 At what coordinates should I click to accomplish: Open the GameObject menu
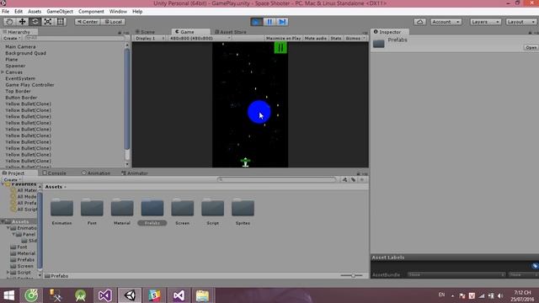pos(60,11)
